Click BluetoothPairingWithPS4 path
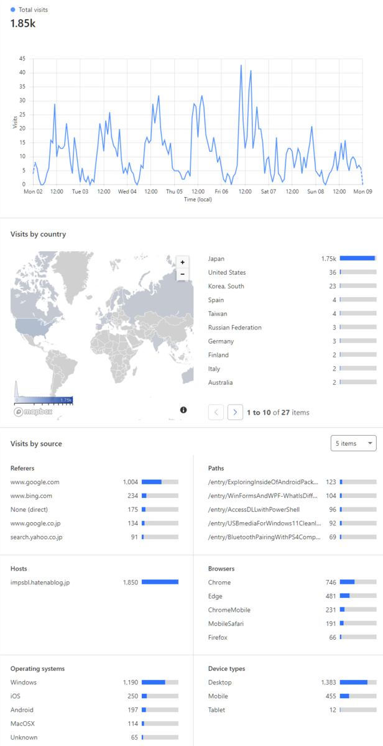Image resolution: width=383 pixels, height=746 pixels. [264, 536]
